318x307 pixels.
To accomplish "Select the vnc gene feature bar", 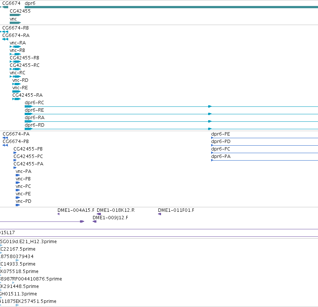I will tap(15, 23).
